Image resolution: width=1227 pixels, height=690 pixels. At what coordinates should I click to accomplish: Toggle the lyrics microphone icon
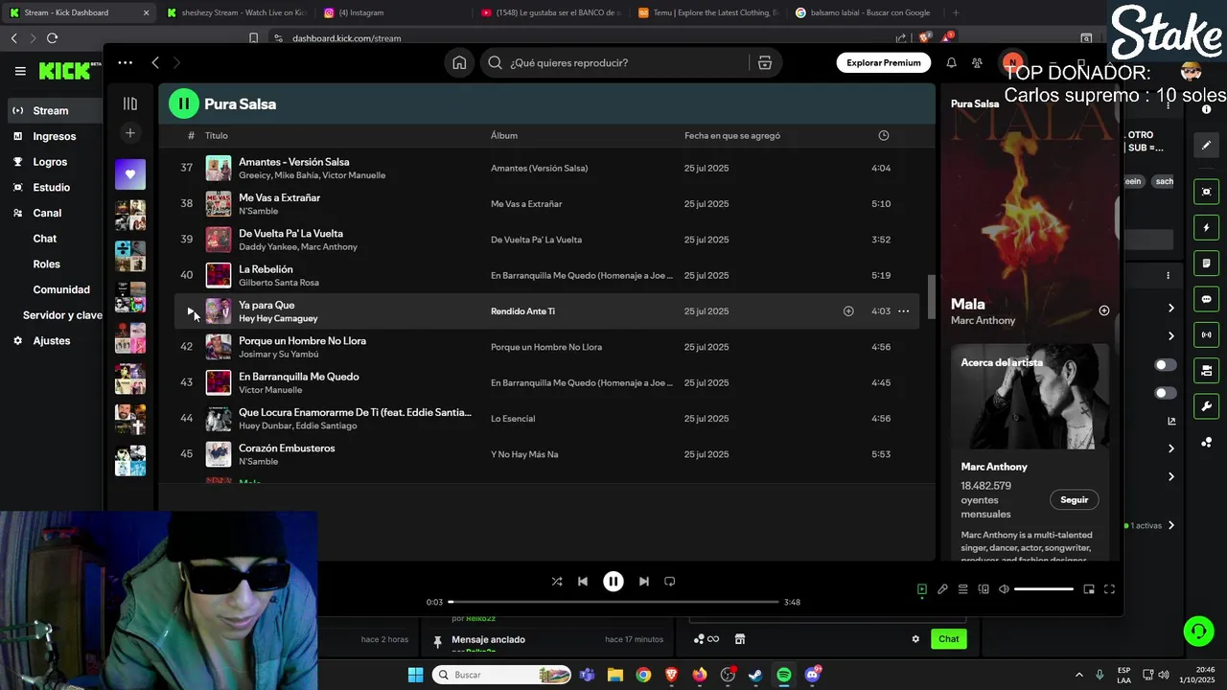coord(942,589)
